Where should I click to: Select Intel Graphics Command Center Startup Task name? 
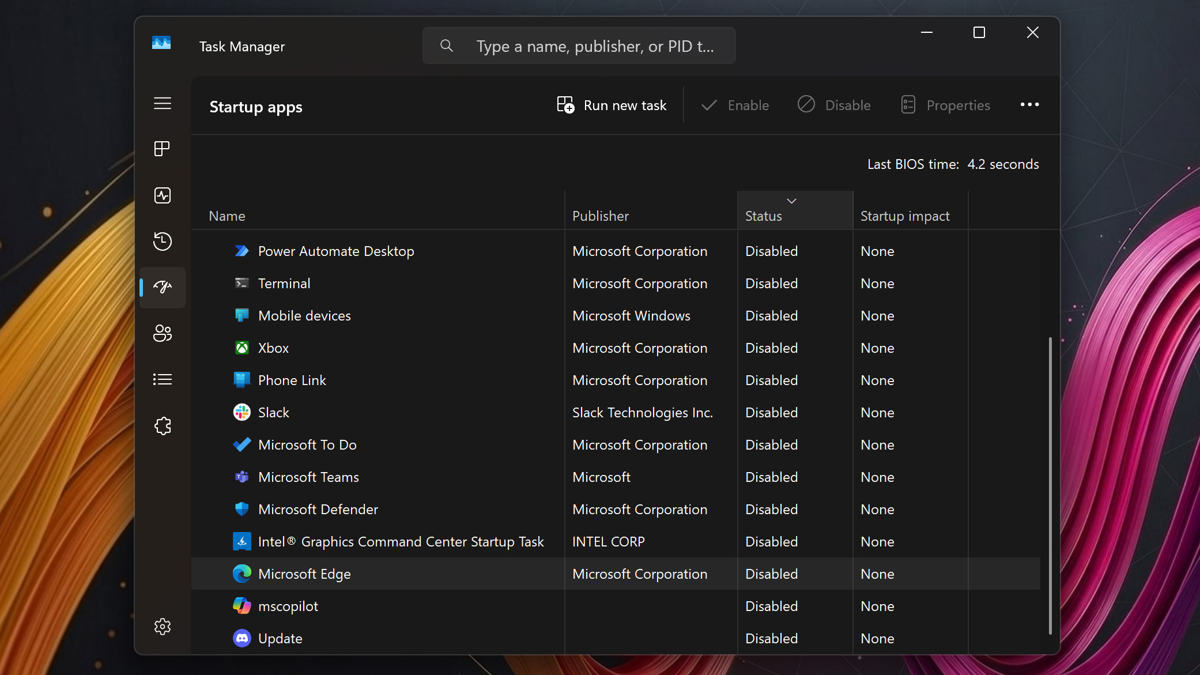point(401,541)
